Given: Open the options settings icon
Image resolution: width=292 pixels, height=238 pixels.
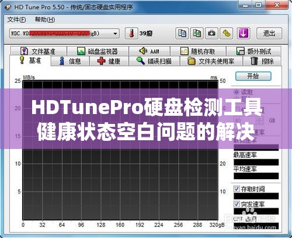Looking at the screenshot, I should pyautogui.click(x=227, y=33).
